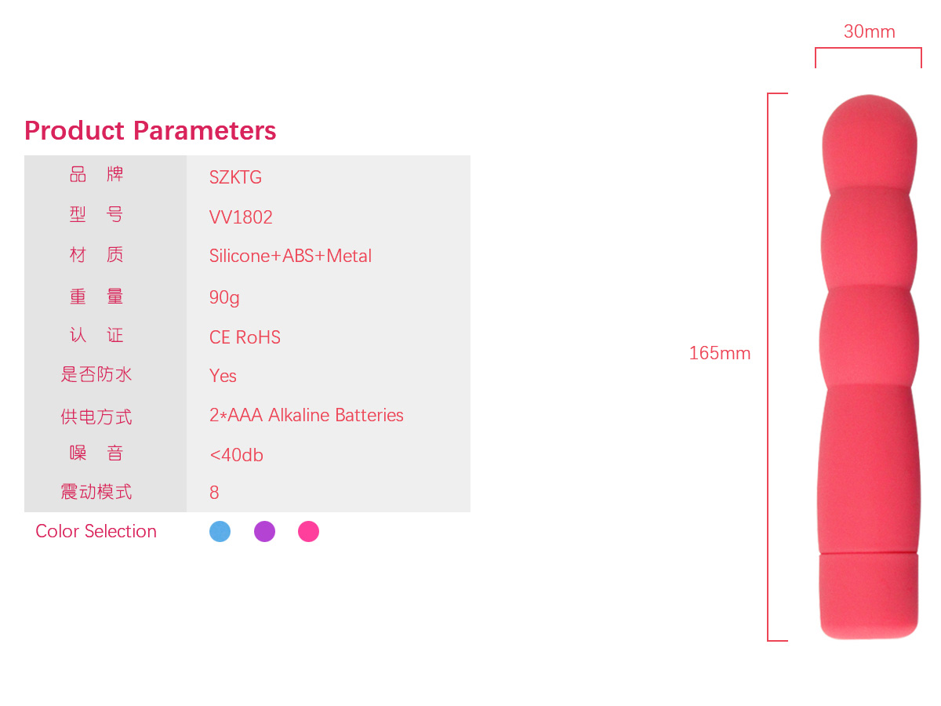Click the Silicone+ABS+Metal material text
Image resolution: width=941 pixels, height=706 pixels.
(x=290, y=256)
